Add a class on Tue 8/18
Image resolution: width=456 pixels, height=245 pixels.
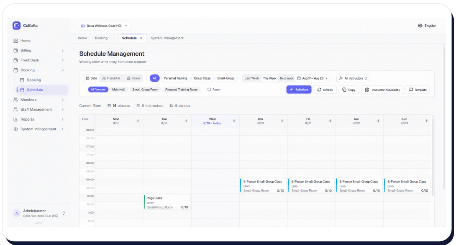point(186,121)
